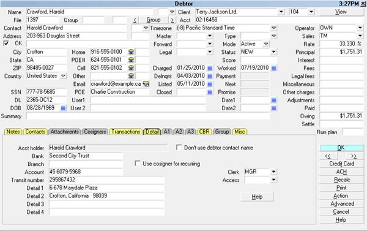Image resolution: width=367 pixels, height=231 pixels.
Task: Click inside the Summary field
Action: pyautogui.click(x=147, y=116)
